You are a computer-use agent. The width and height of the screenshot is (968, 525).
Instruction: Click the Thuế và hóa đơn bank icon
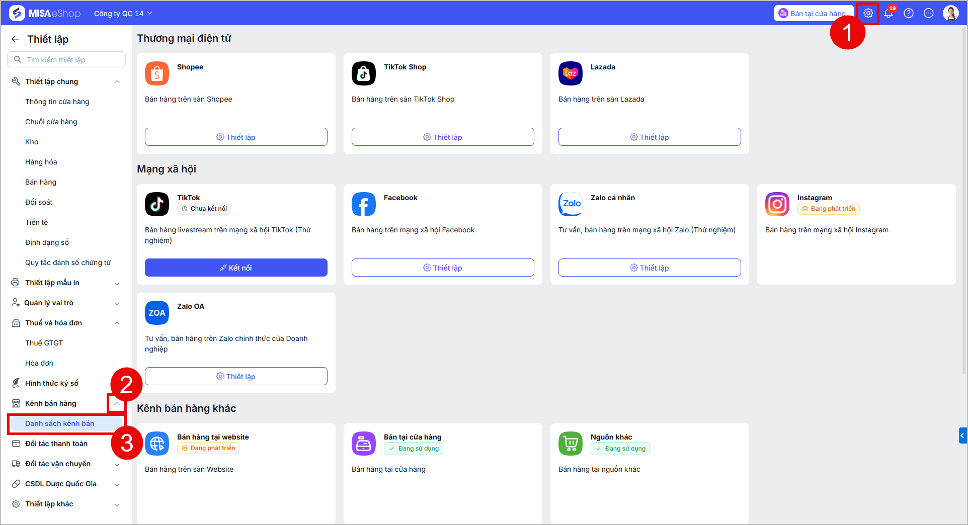pyautogui.click(x=16, y=323)
